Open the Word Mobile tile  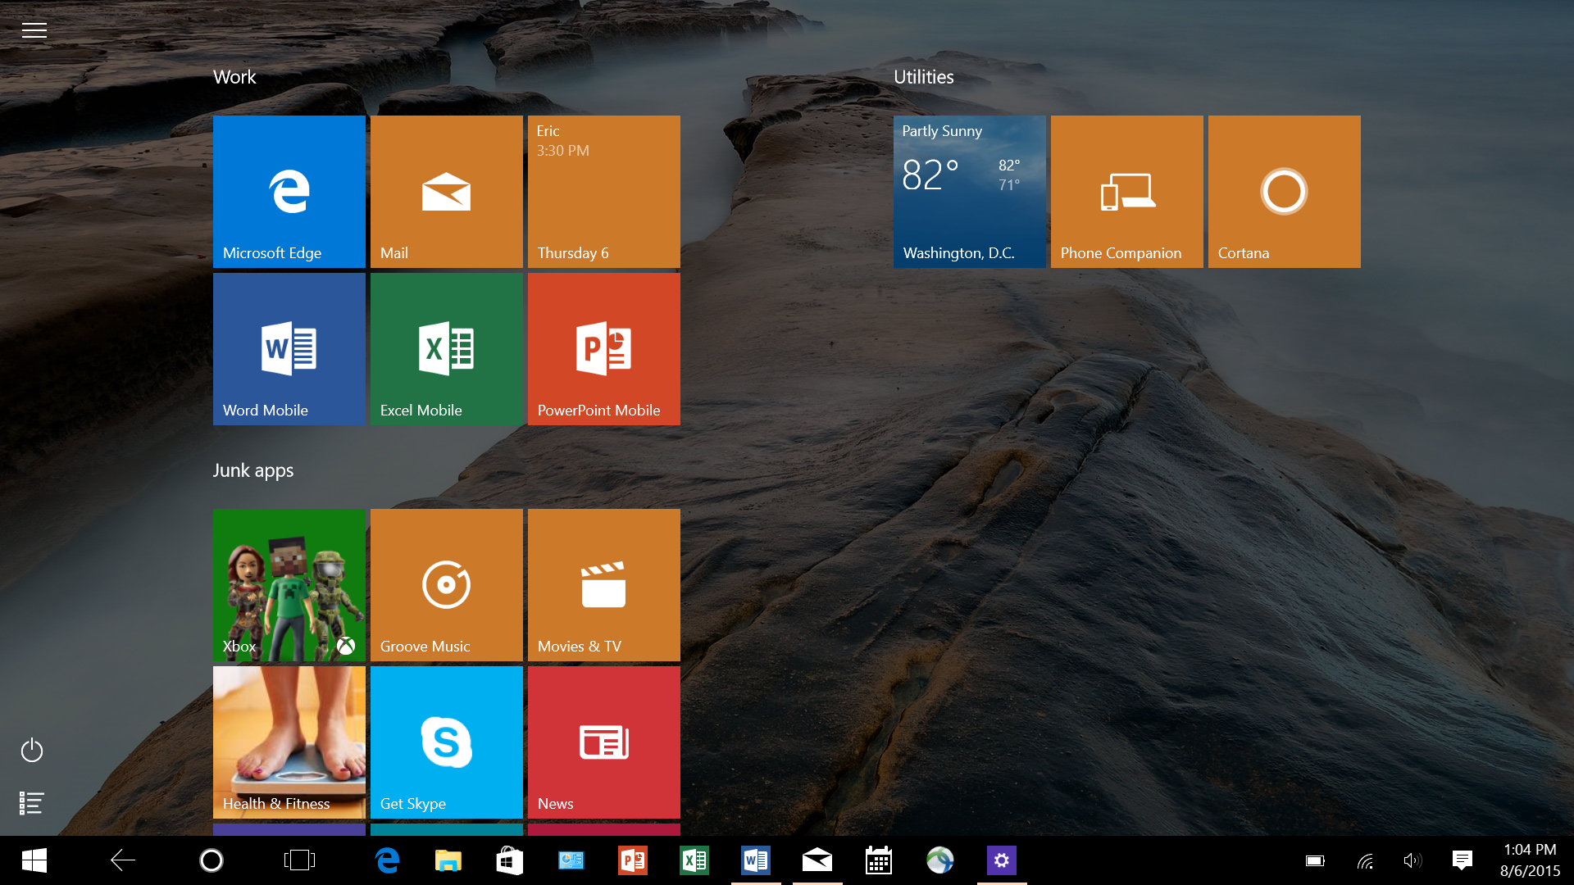[289, 349]
